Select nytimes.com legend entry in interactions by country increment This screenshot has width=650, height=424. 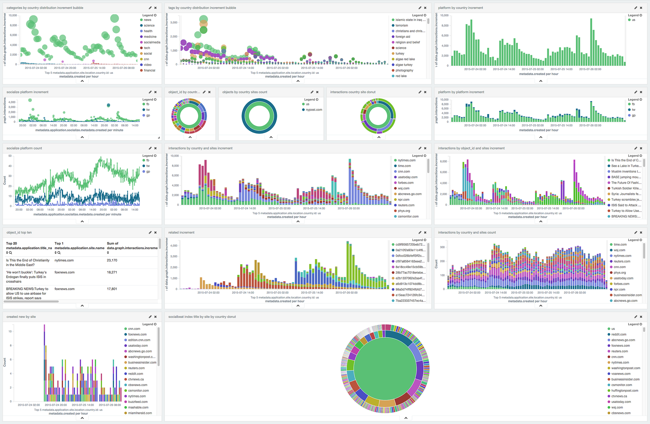tap(406, 160)
